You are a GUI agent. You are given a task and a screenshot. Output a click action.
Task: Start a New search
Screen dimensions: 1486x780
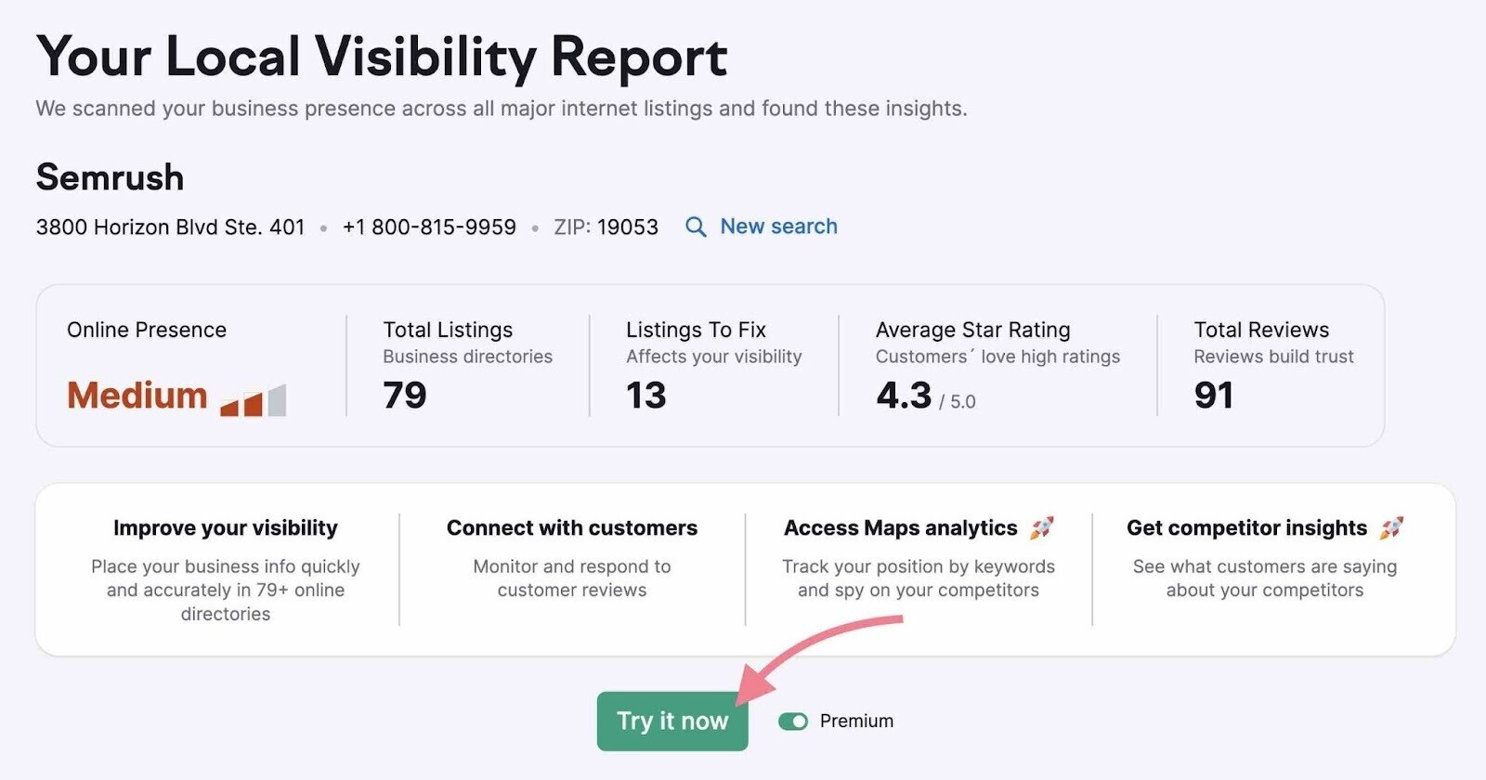tap(778, 227)
